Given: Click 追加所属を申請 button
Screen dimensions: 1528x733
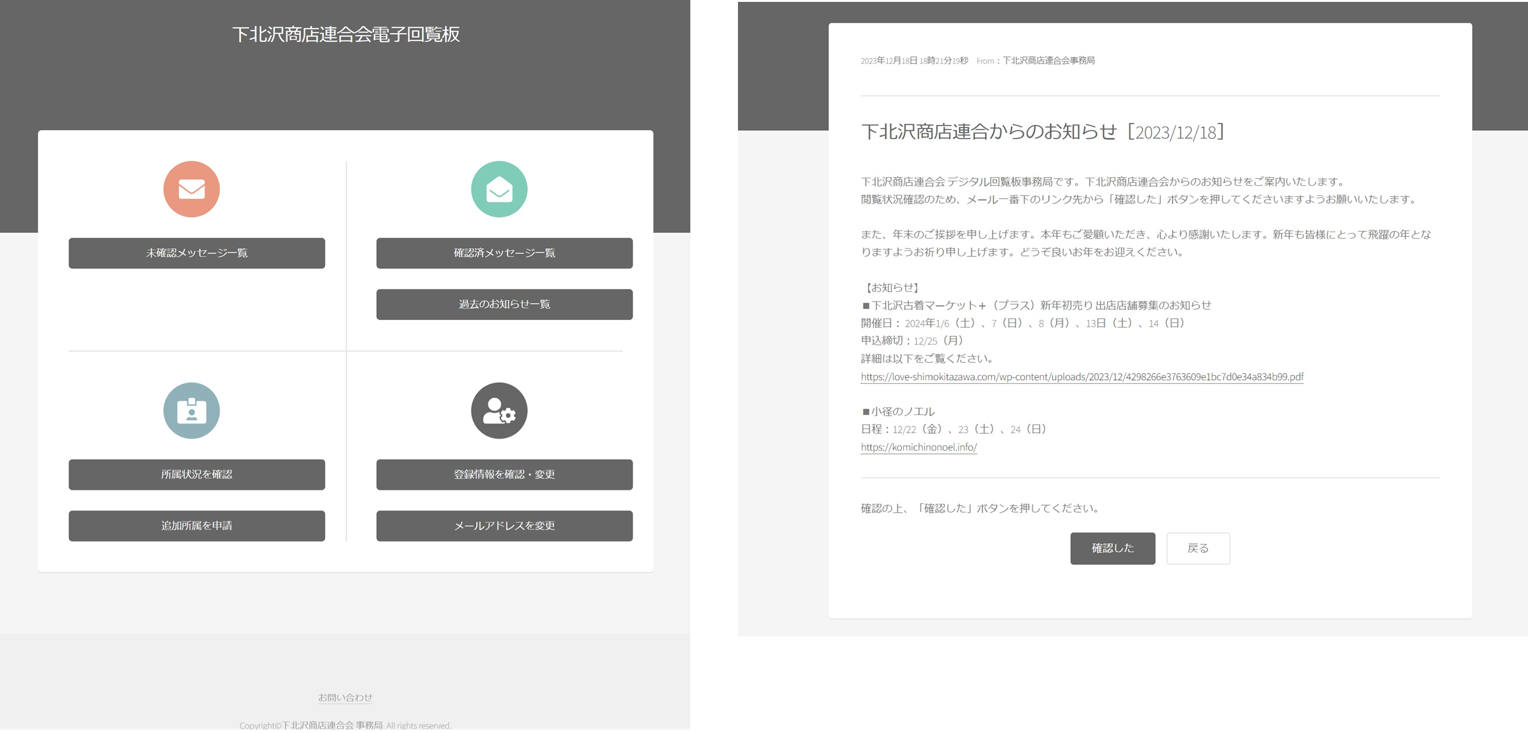Looking at the screenshot, I should pos(197,526).
